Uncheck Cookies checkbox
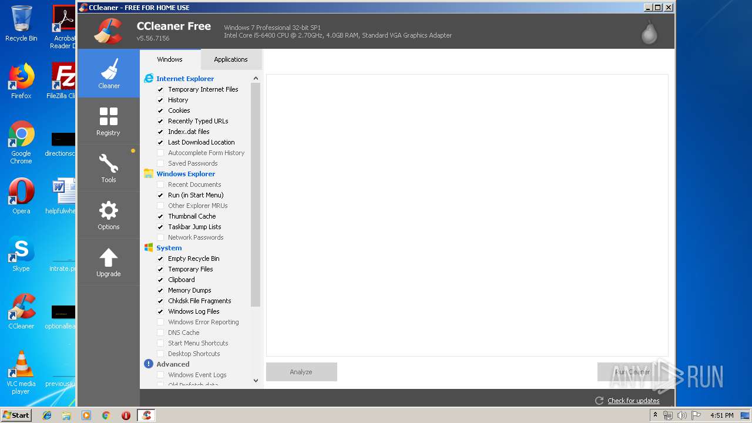752x423 pixels. tap(160, 110)
